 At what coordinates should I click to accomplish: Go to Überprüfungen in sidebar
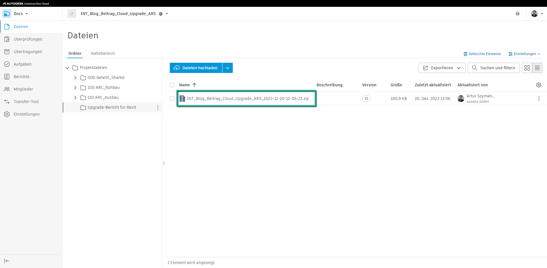pyautogui.click(x=28, y=39)
